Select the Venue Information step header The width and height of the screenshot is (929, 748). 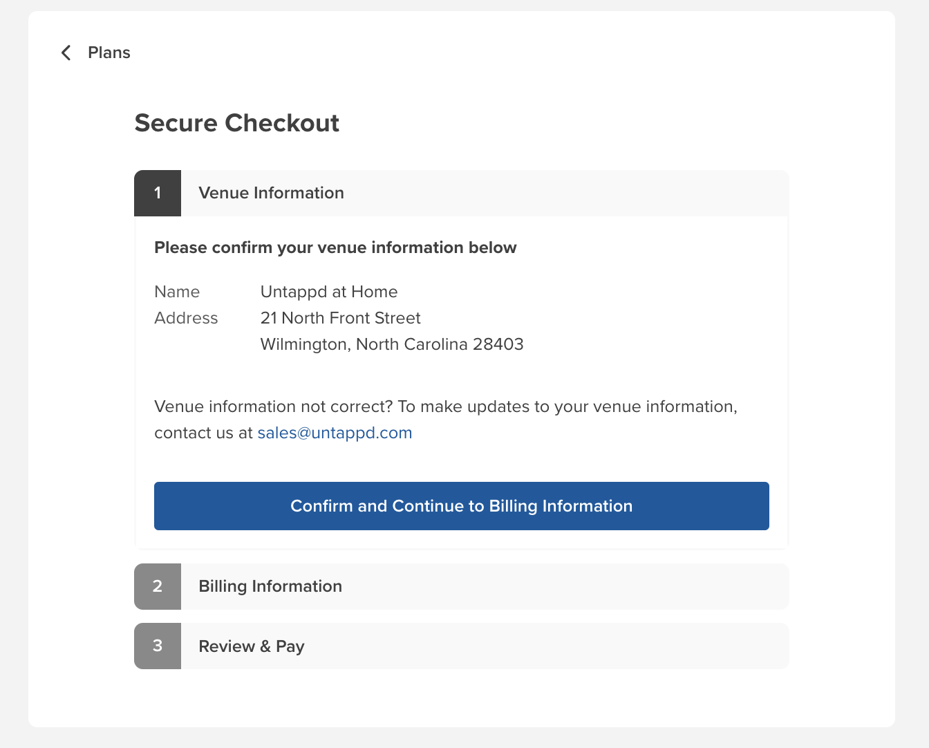[462, 193]
